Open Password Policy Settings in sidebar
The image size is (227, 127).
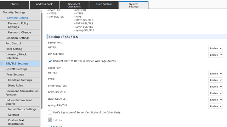18,25
